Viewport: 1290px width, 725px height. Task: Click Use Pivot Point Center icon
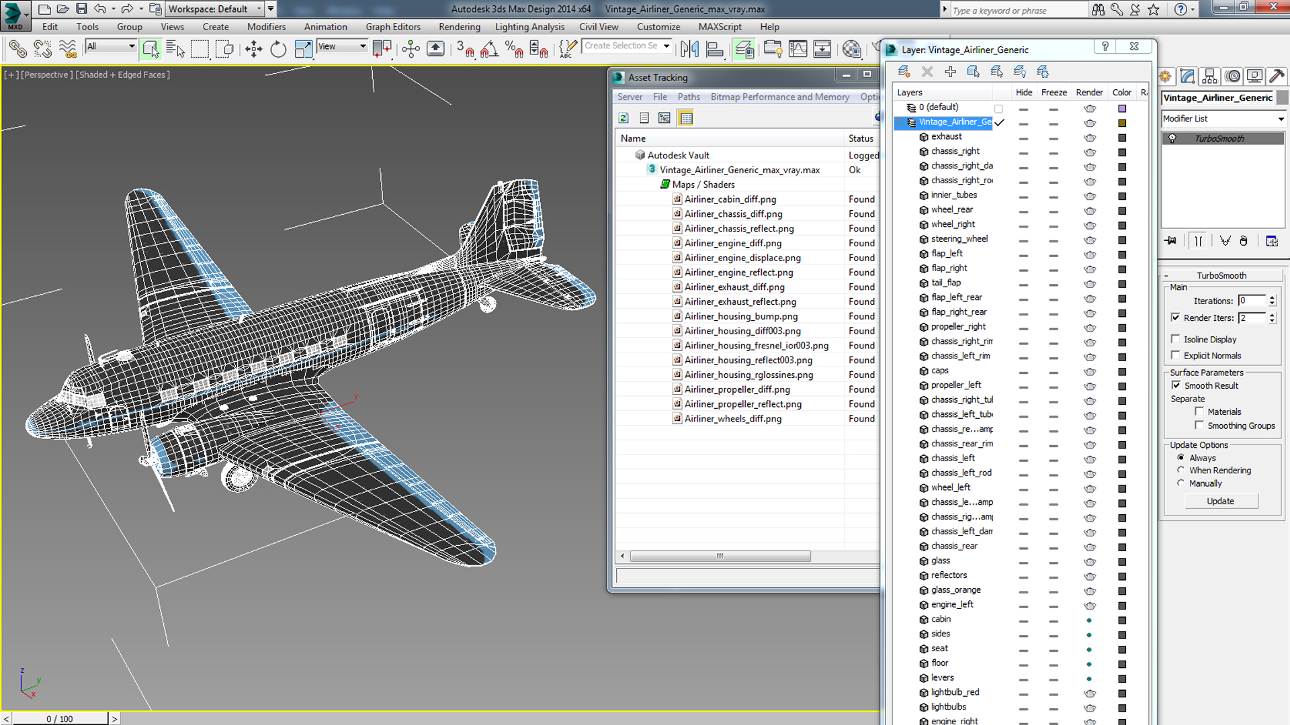tap(382, 49)
